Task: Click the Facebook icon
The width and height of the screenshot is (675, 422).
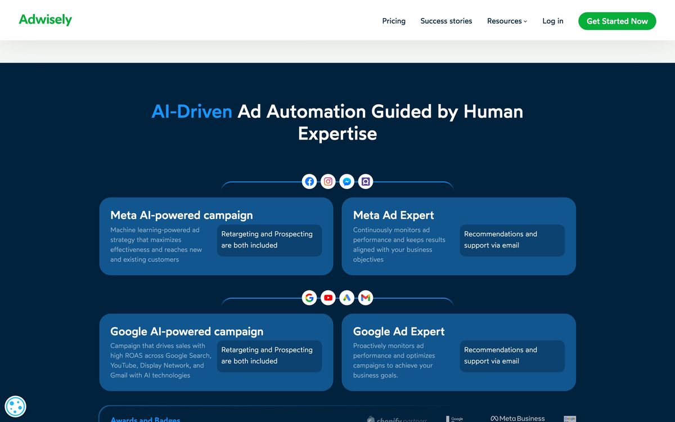Action: click(x=309, y=182)
